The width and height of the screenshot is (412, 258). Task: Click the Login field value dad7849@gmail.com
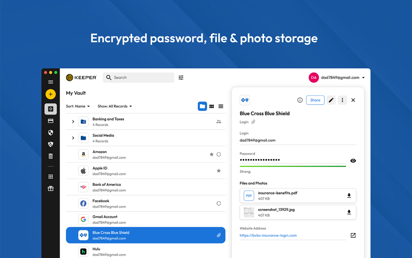pyautogui.click(x=257, y=140)
